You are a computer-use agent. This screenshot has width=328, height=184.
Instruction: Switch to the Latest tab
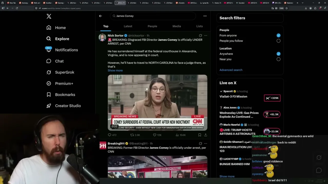coord(128,26)
